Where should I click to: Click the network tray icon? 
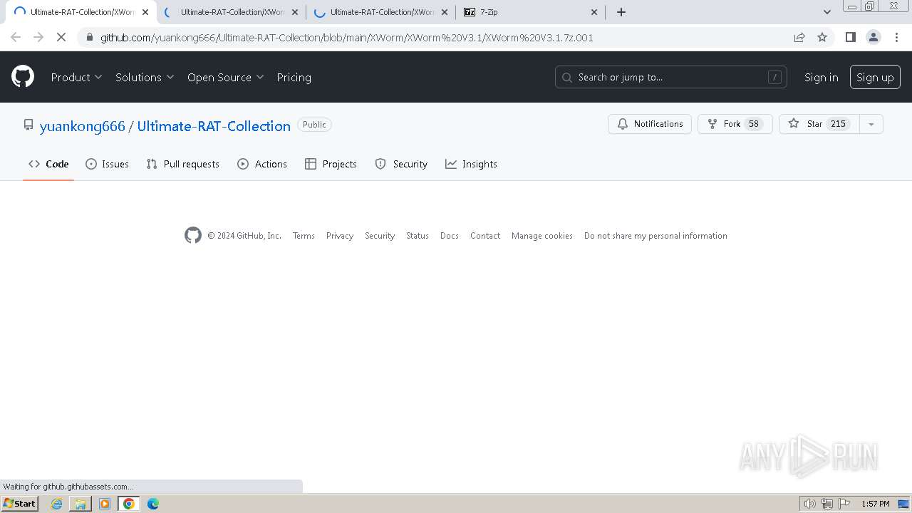pos(827,504)
